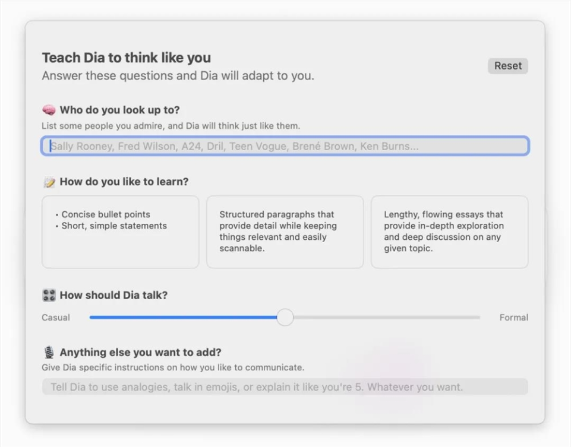Click the specific instructions text field
The width and height of the screenshot is (571, 447).
pos(285,387)
